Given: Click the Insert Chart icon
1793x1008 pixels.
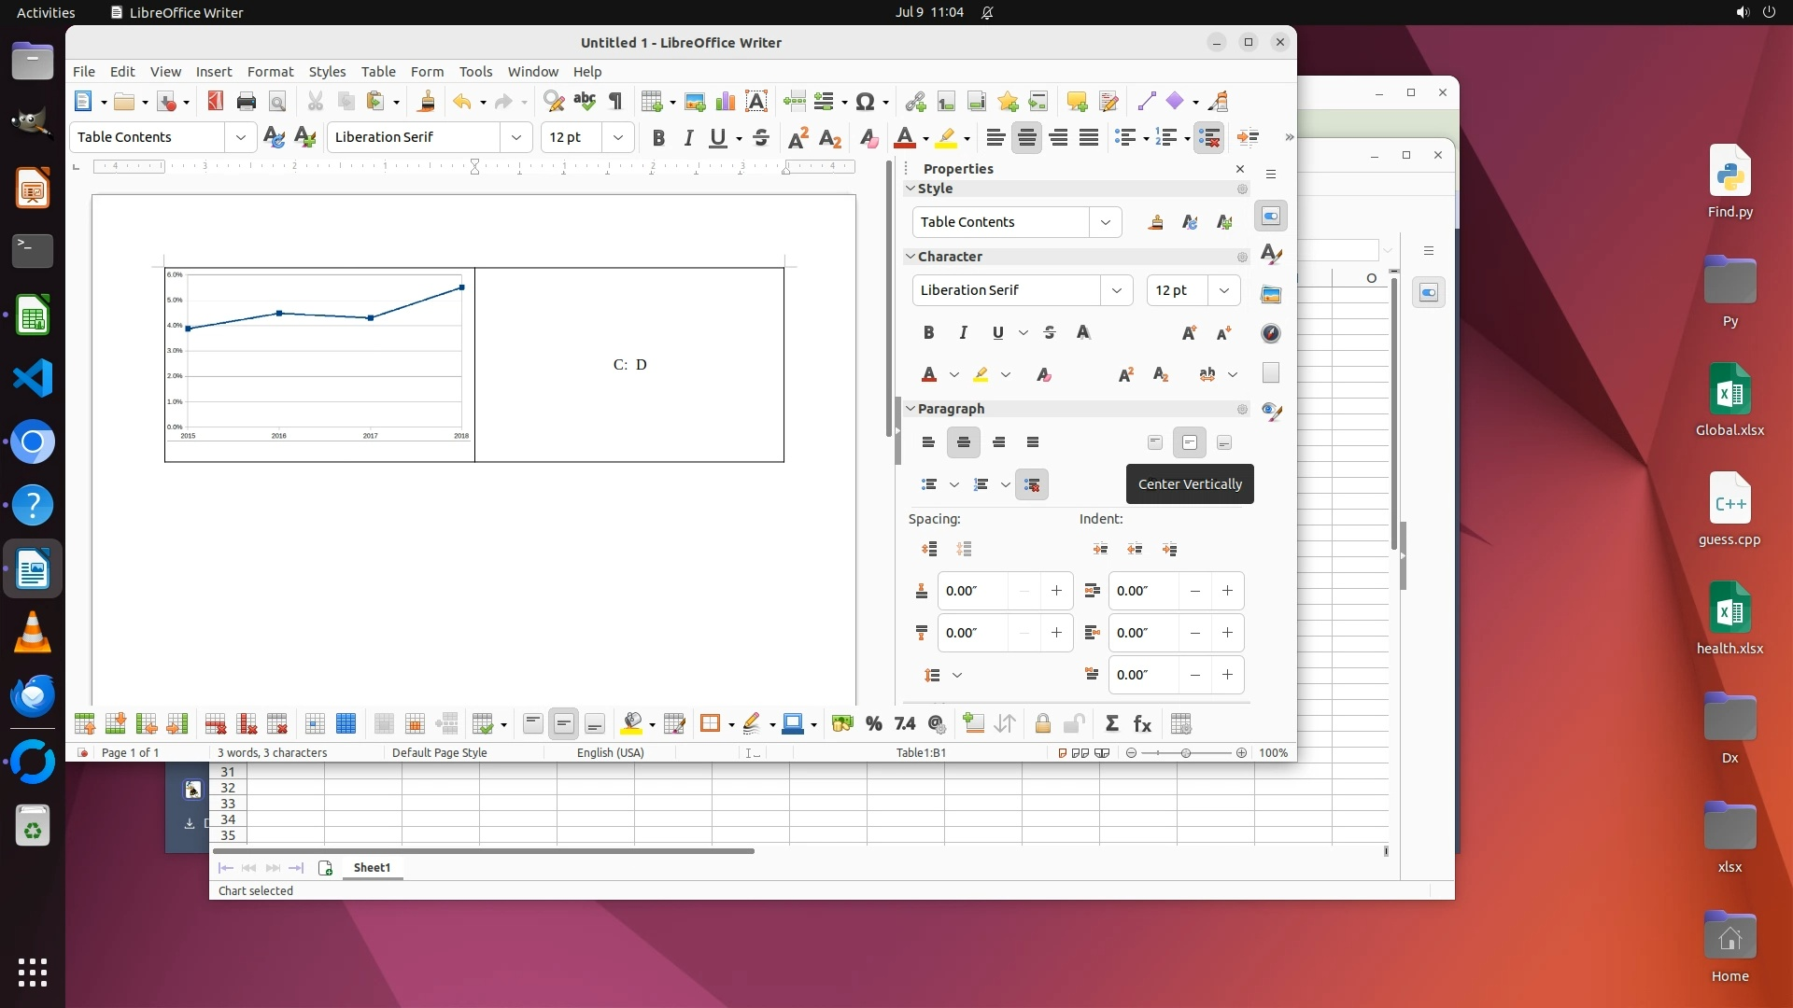Looking at the screenshot, I should [x=726, y=101].
